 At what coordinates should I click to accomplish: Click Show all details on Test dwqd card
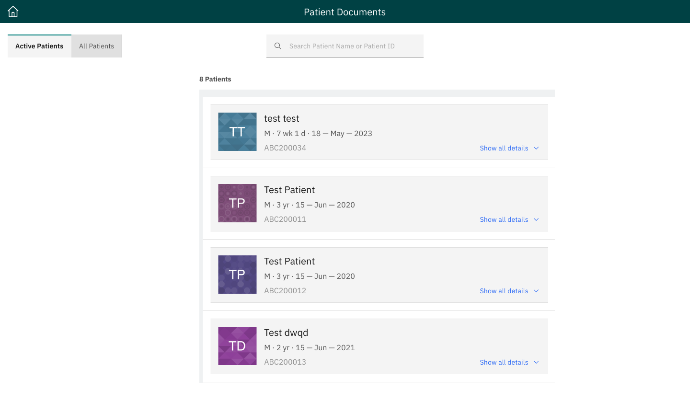(504, 362)
